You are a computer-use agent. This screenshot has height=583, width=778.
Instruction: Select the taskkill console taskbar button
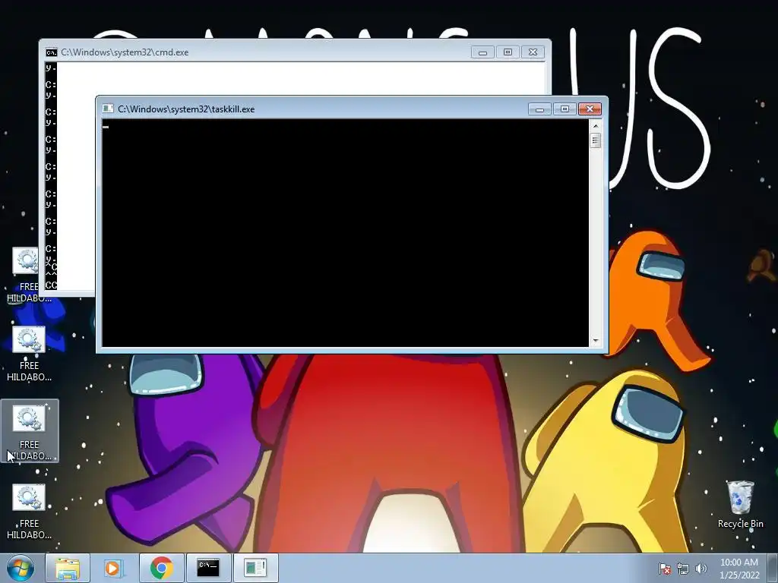(255, 568)
